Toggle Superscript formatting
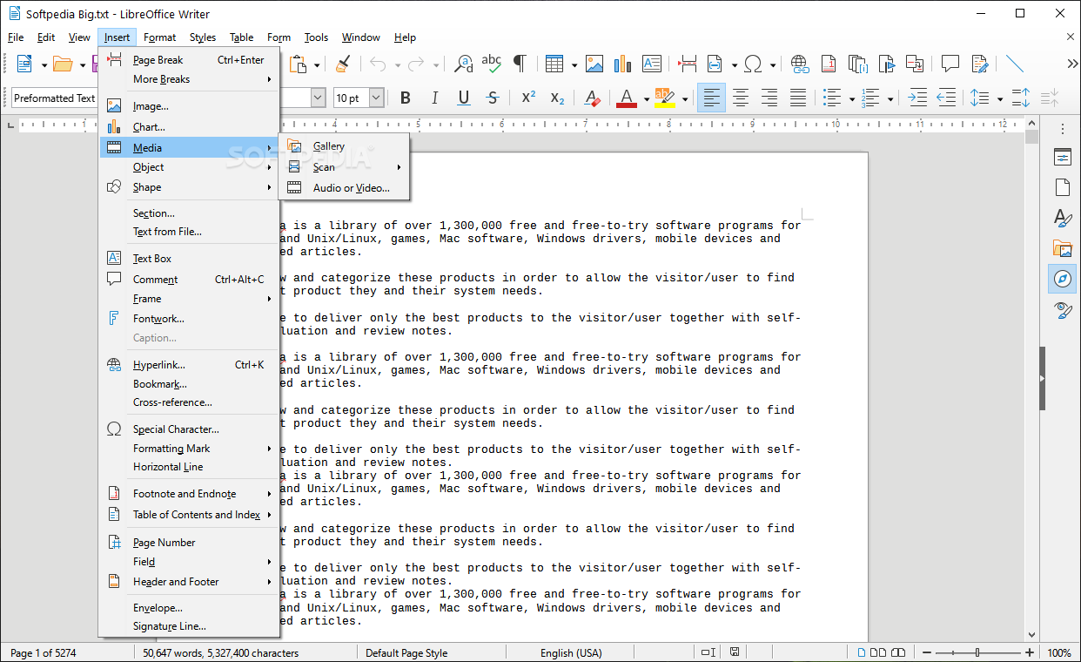Screen dimensions: 1081x662 [528, 98]
